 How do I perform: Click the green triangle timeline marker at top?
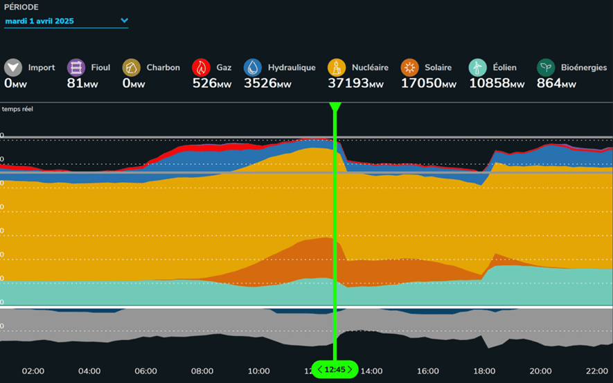pyautogui.click(x=335, y=107)
